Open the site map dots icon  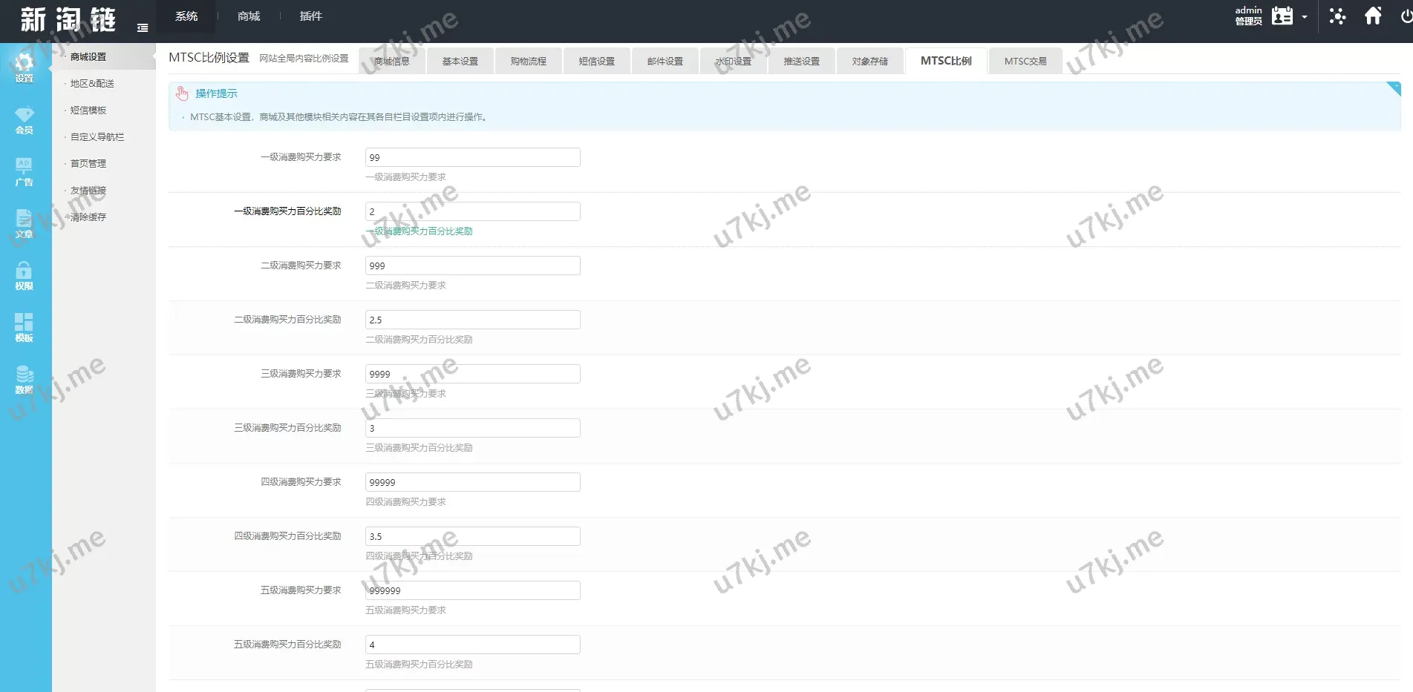coord(1337,16)
